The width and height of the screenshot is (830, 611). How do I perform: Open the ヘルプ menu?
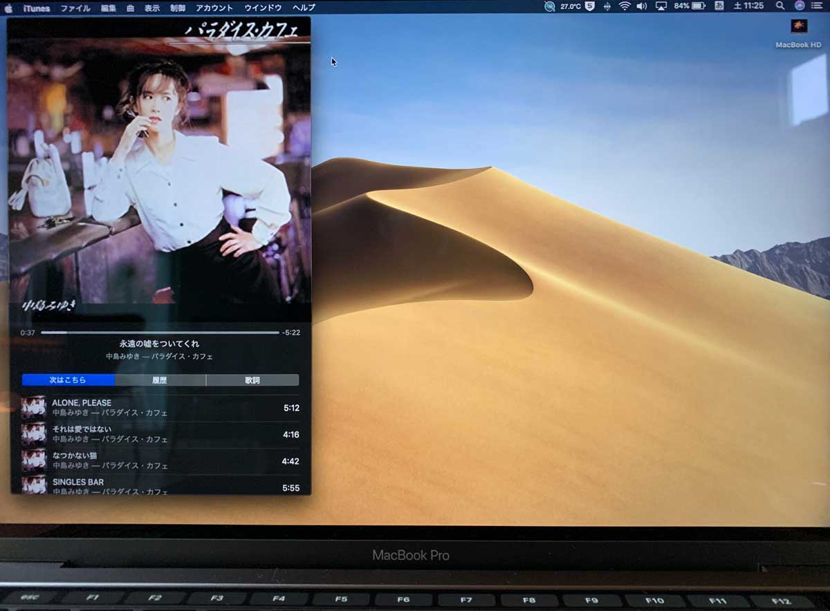coord(304,8)
